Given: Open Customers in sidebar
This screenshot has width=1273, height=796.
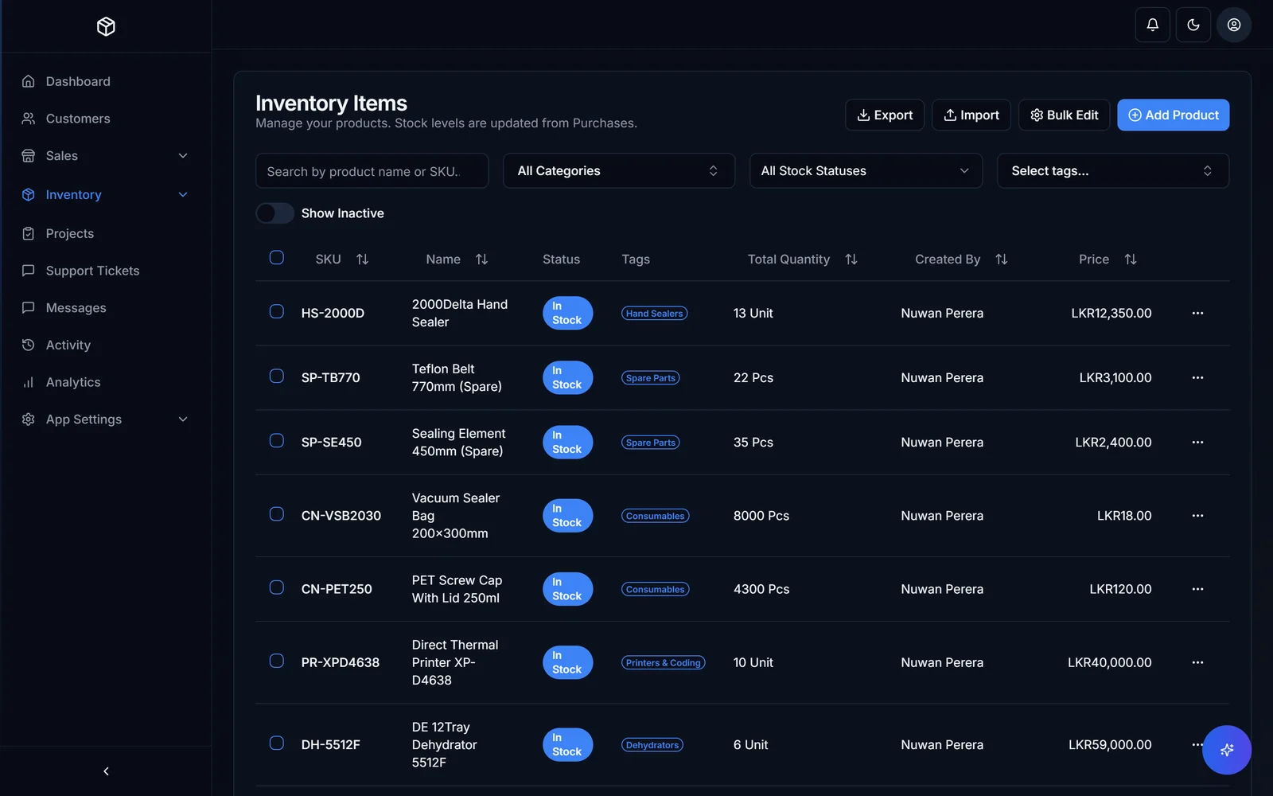Looking at the screenshot, I should point(106,119).
